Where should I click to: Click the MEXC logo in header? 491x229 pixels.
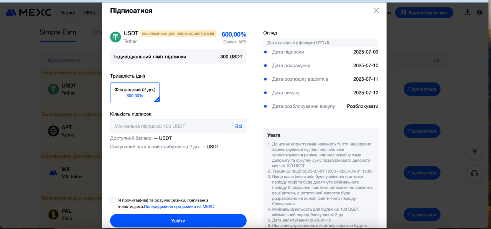pyautogui.click(x=28, y=13)
